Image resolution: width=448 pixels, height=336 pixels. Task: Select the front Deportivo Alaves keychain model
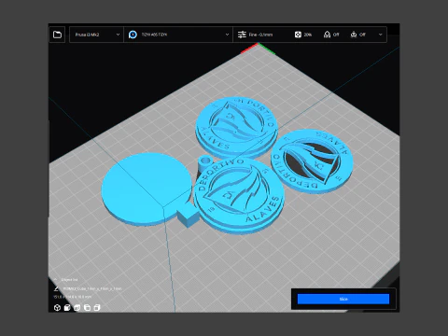point(239,196)
